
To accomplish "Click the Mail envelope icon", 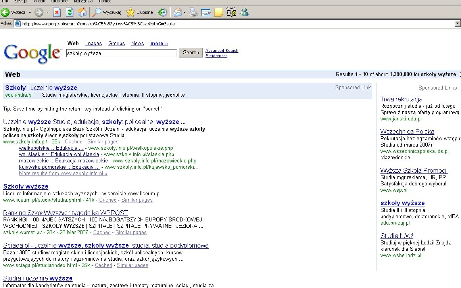I will point(178,12).
